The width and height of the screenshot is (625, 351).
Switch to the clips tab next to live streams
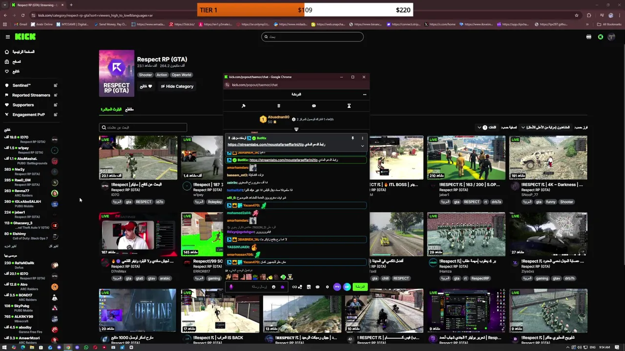129,109
